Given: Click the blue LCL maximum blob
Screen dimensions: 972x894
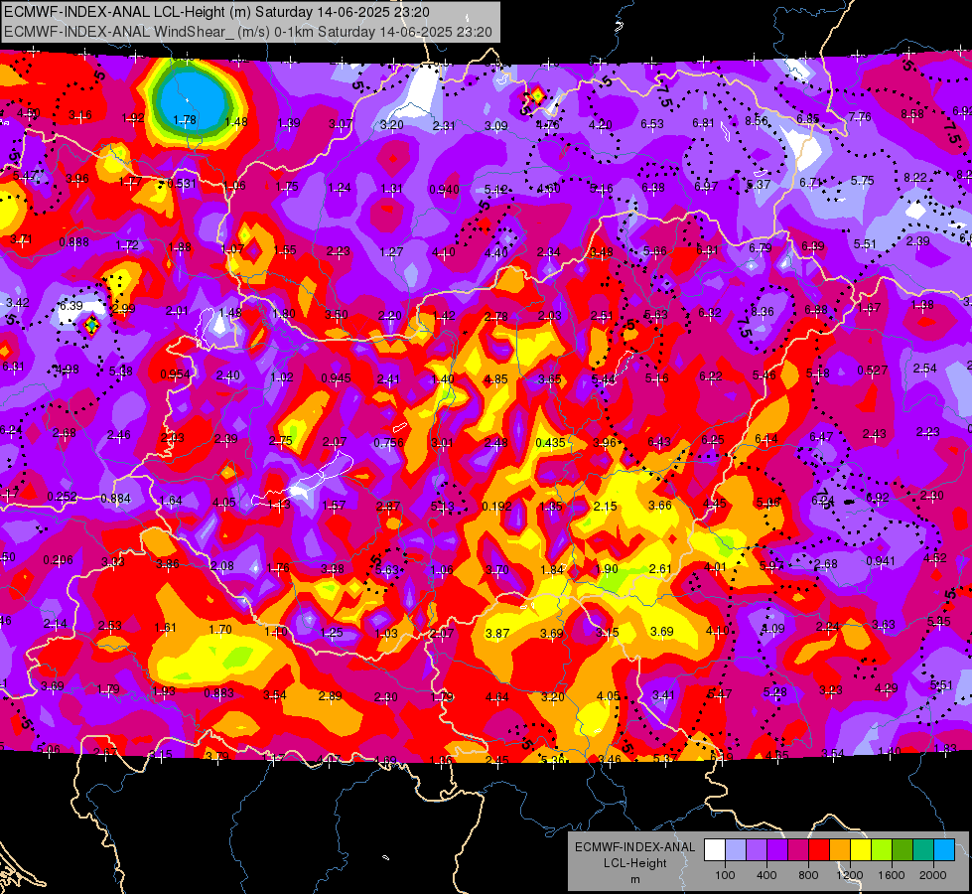Looking at the screenshot, I should 193,99.
